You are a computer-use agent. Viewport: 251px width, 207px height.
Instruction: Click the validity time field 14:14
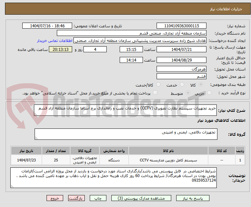pyautogui.click(x=131, y=60)
